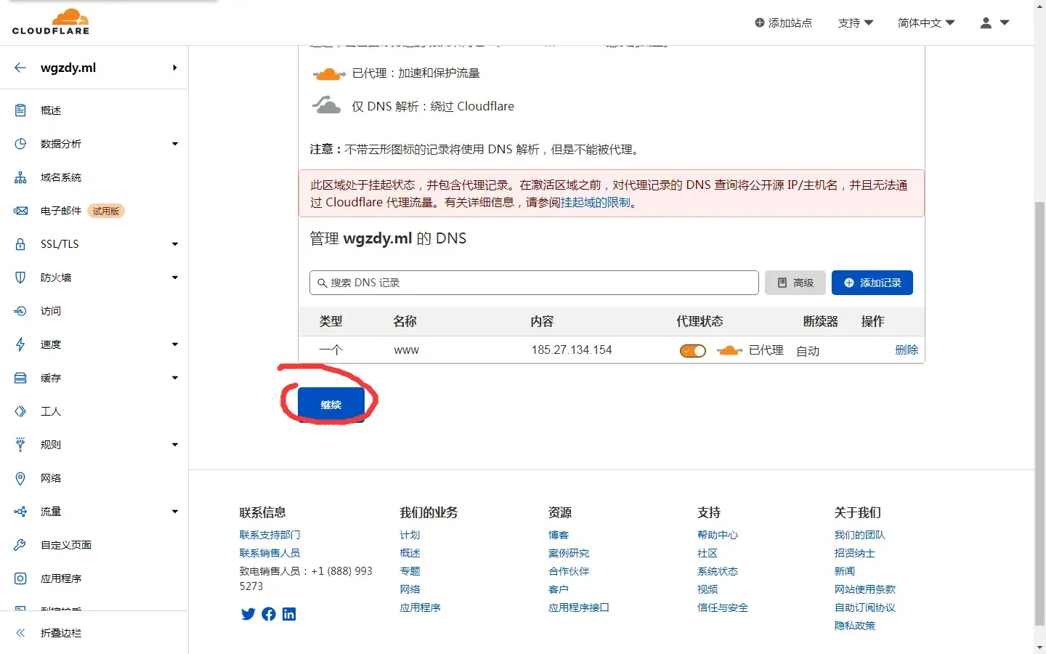1046x654 pixels.
Task: Expand the 数据分析 submenu arrow
Action: (x=174, y=144)
